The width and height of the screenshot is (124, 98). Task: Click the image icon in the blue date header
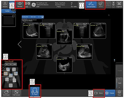(x=42, y=17)
